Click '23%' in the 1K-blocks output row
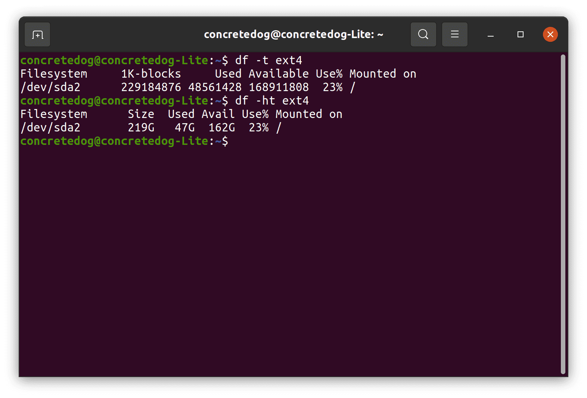Viewport: 587px width, 398px height. tap(332, 87)
